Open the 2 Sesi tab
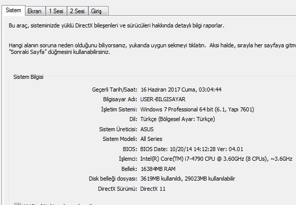Viewport: 296px width, 205px height. [x=78, y=11]
